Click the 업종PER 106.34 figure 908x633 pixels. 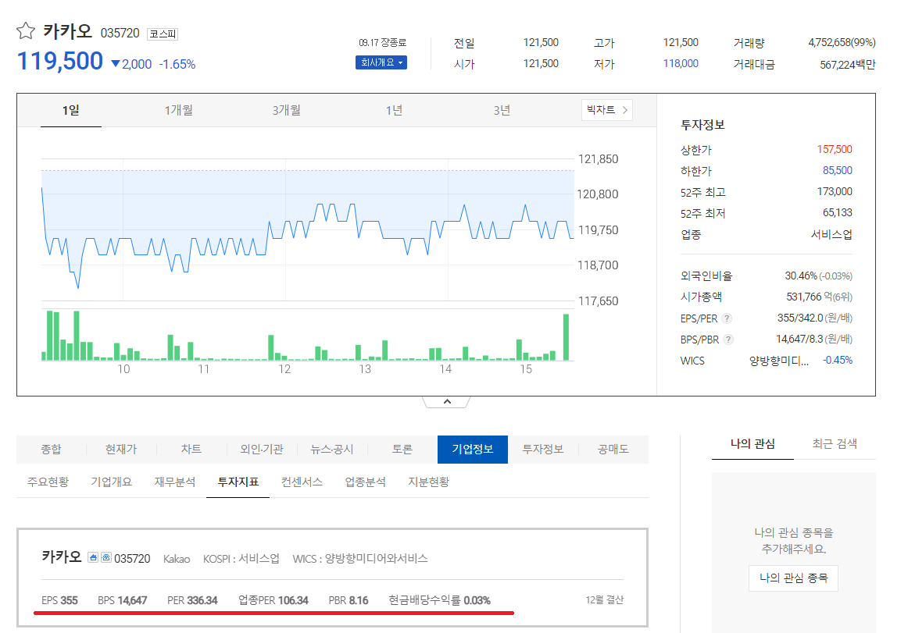click(x=273, y=600)
